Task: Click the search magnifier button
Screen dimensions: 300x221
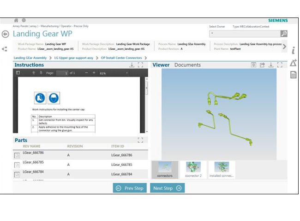Action: coord(284,34)
